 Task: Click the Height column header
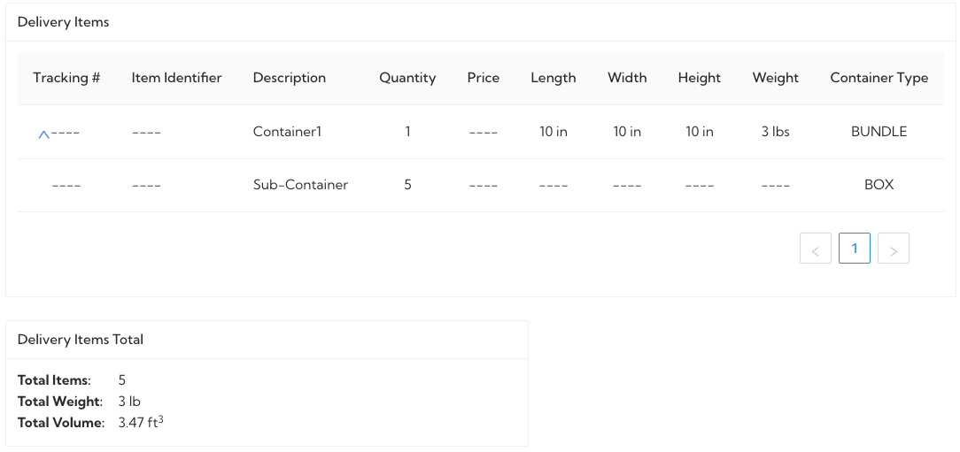click(x=700, y=78)
